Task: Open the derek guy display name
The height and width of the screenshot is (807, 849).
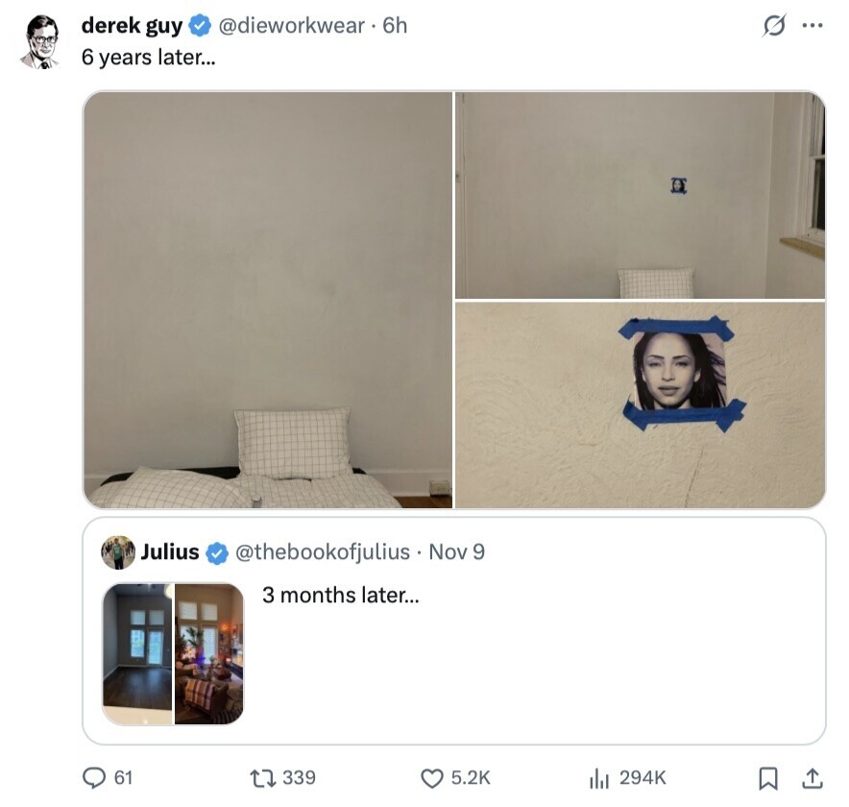Action: pos(132,25)
